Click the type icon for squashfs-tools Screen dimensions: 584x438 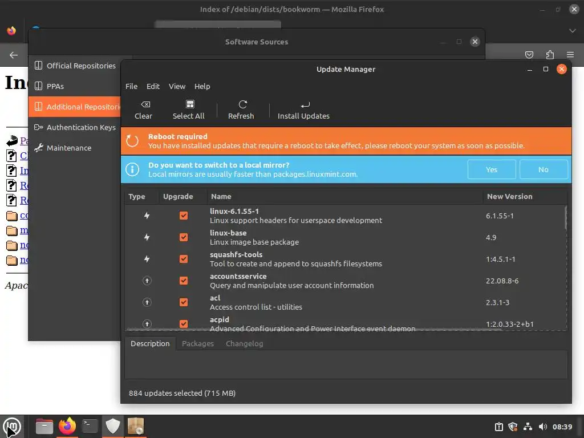pyautogui.click(x=147, y=259)
